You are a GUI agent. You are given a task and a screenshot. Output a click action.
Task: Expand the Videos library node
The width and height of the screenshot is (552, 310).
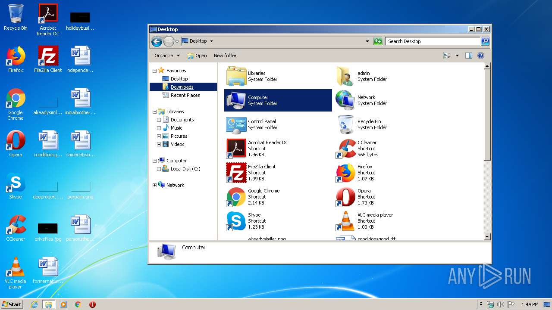(x=159, y=144)
